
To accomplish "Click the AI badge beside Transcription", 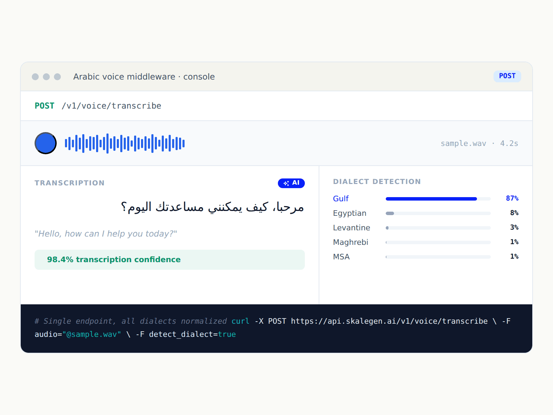I will point(291,183).
